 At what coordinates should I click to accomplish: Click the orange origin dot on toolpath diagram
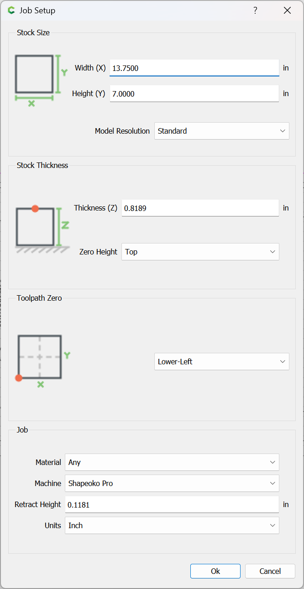coord(18,378)
